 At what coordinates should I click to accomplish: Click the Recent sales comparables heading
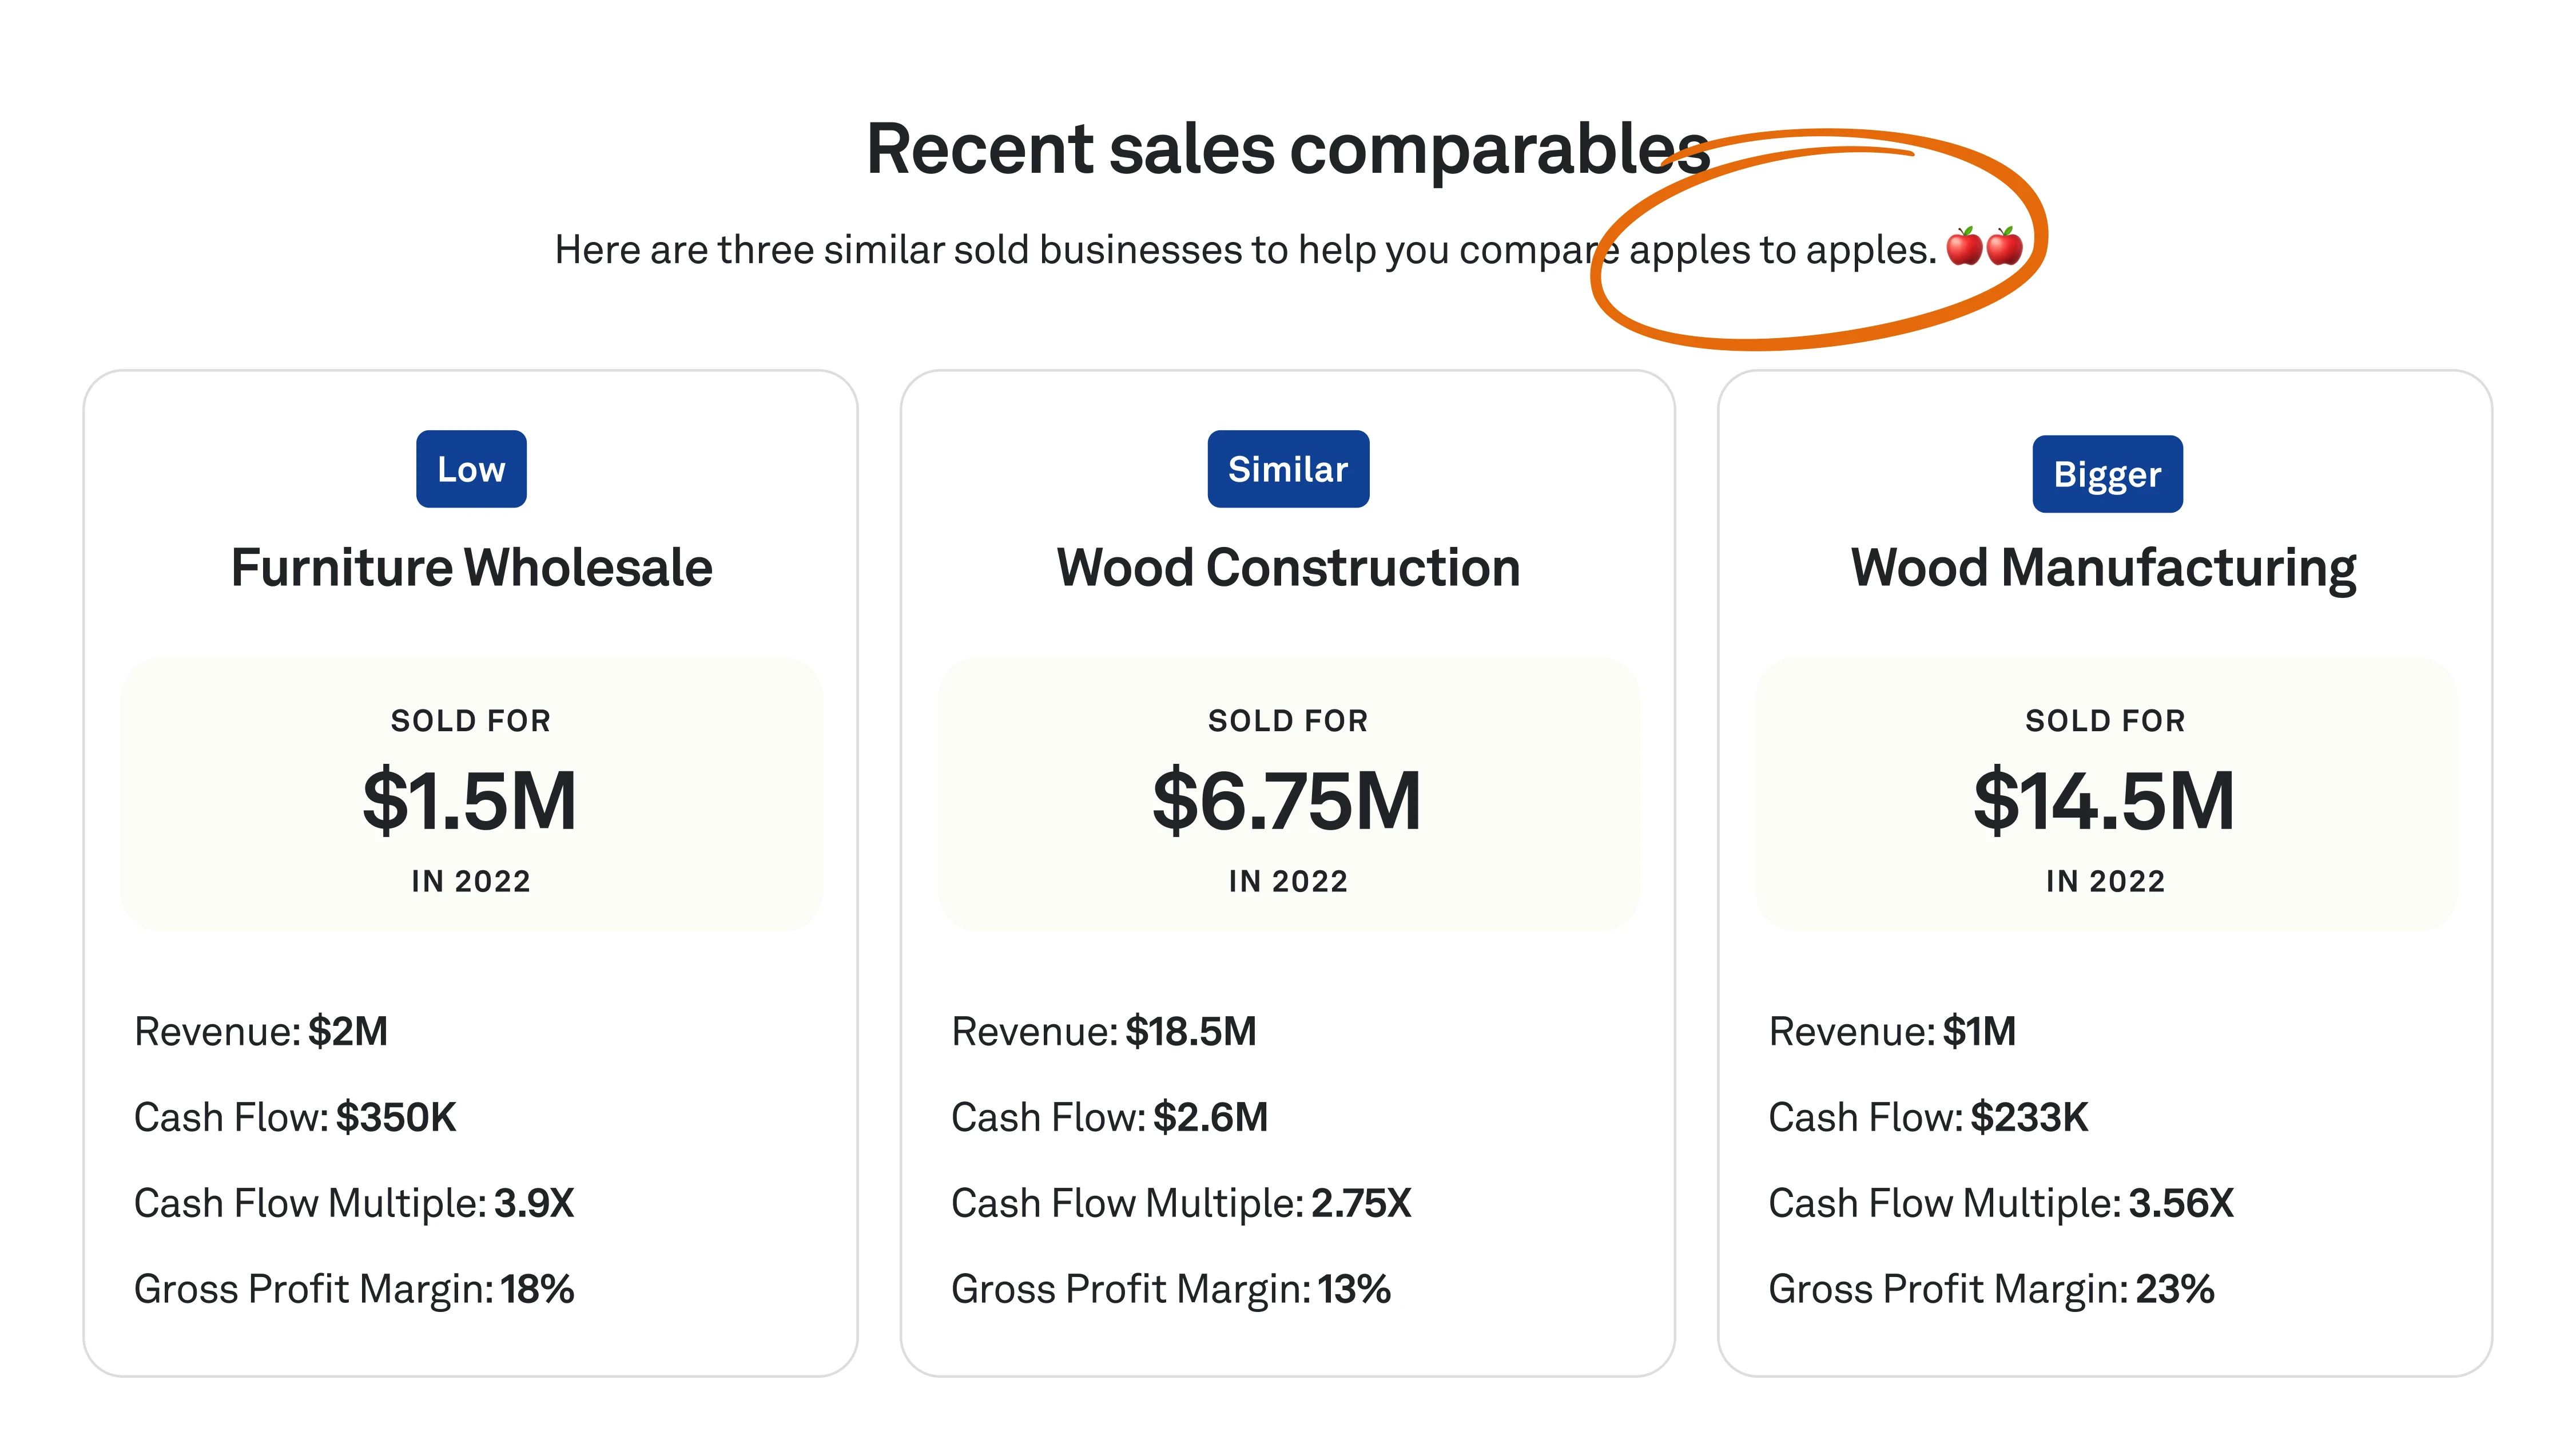[x=1288, y=149]
